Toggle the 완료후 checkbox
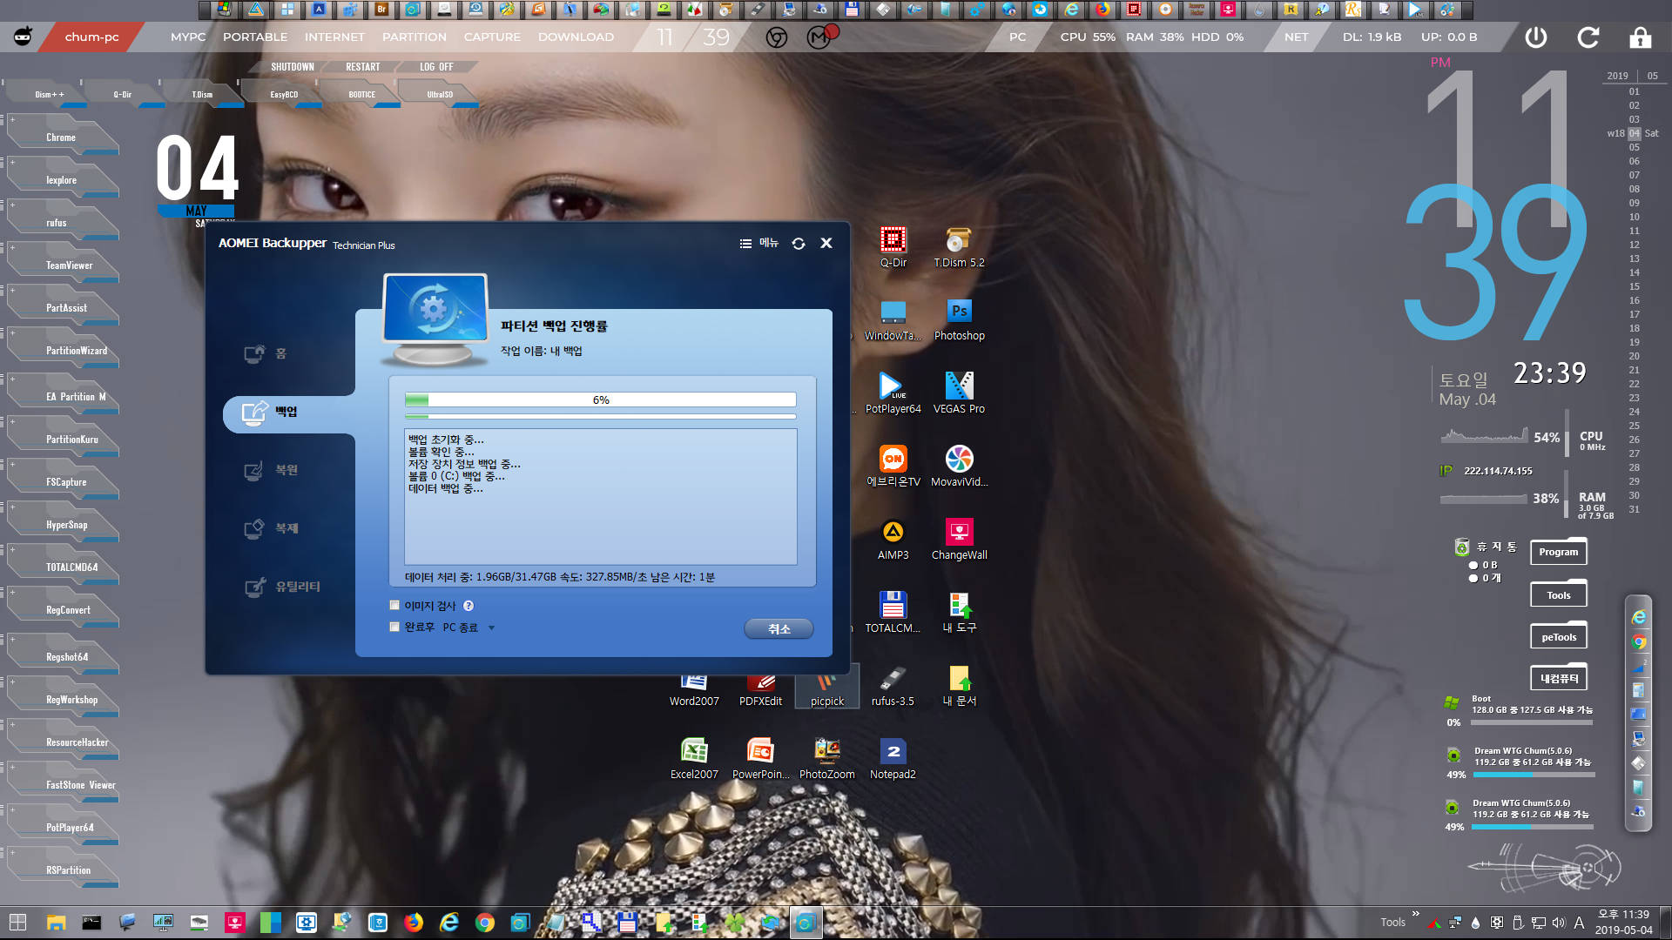The height and width of the screenshot is (940, 1672). pos(394,628)
